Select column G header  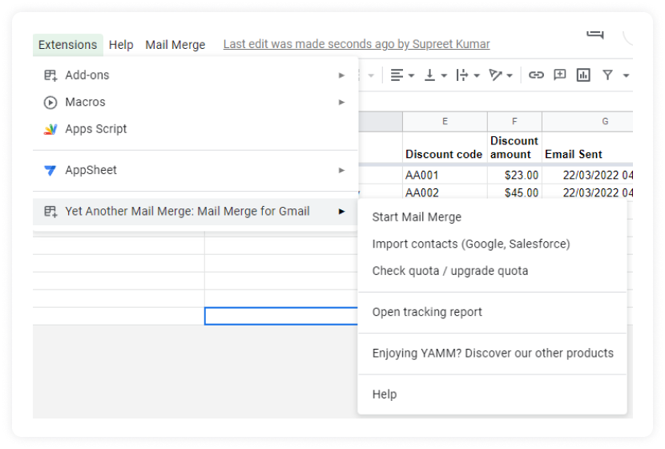tap(587, 121)
